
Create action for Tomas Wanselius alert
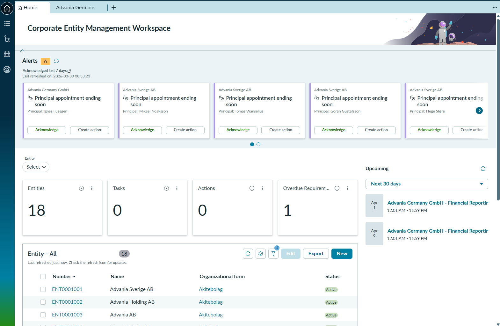pos(281,130)
